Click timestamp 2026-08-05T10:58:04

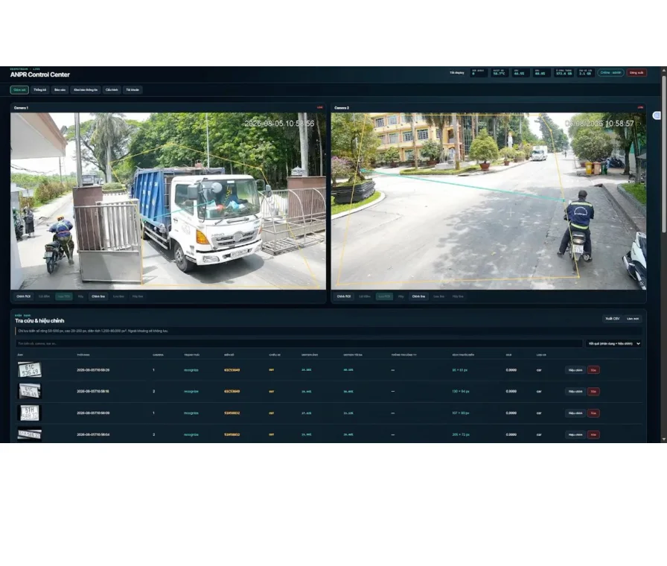(93, 434)
